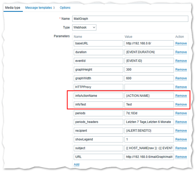196x172 pixels.
Task: Open the Options tab
Action: [65, 7]
